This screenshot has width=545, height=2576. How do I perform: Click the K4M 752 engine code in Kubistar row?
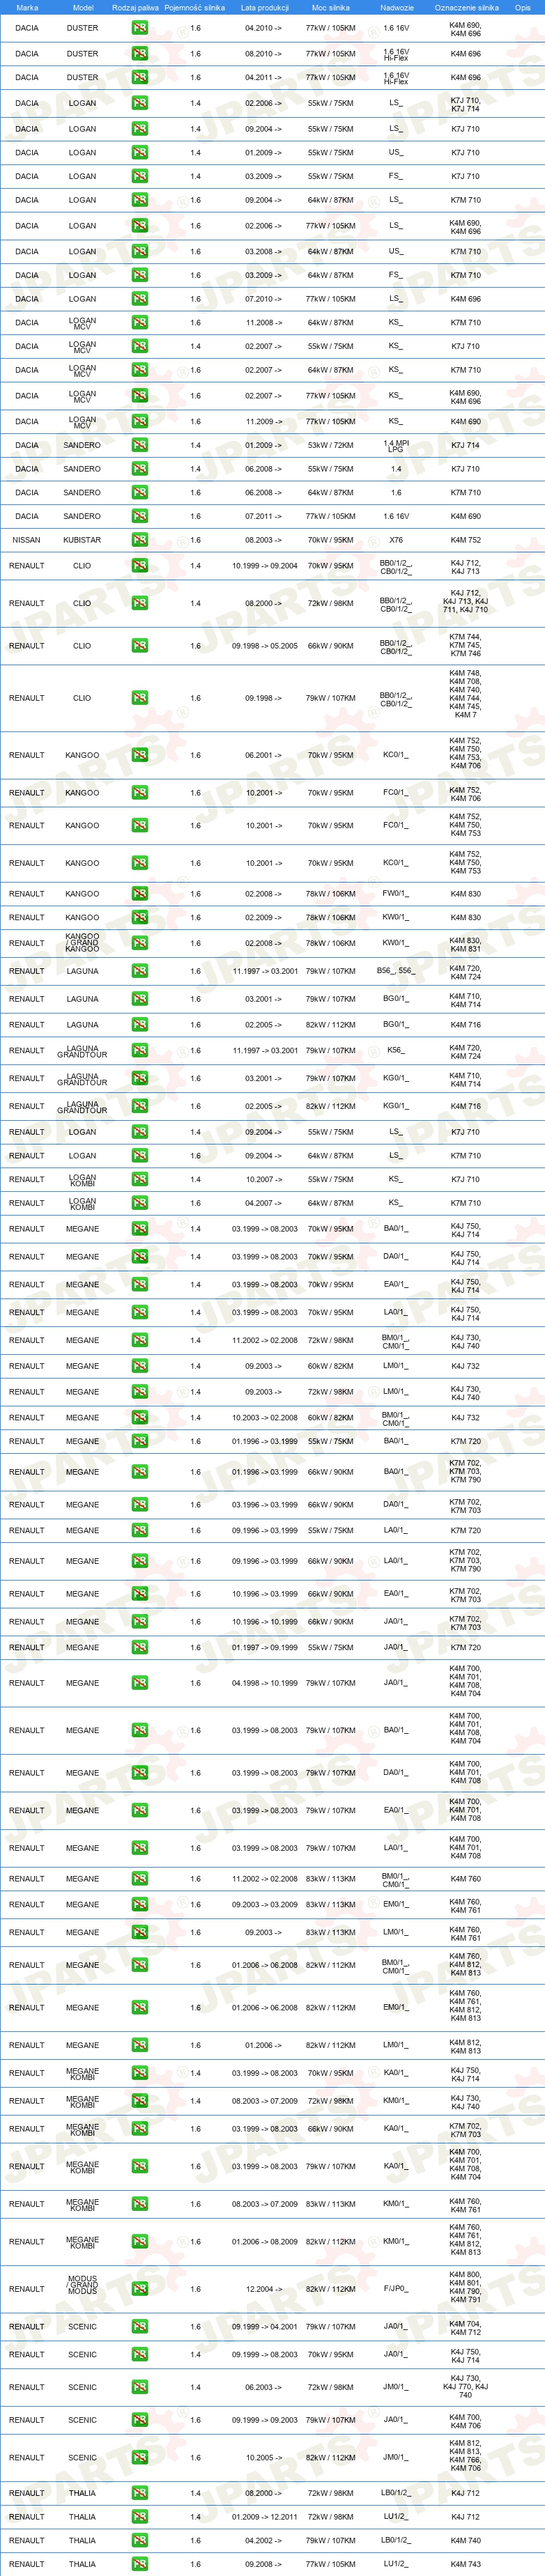(x=465, y=540)
